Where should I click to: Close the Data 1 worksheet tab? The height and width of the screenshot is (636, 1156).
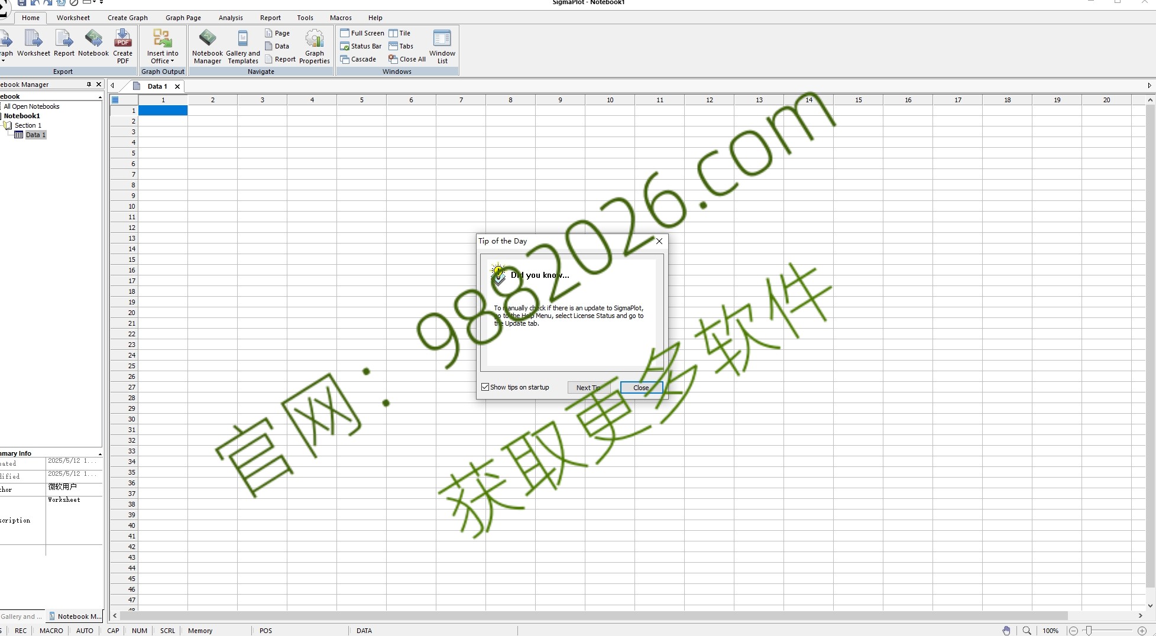tap(177, 86)
